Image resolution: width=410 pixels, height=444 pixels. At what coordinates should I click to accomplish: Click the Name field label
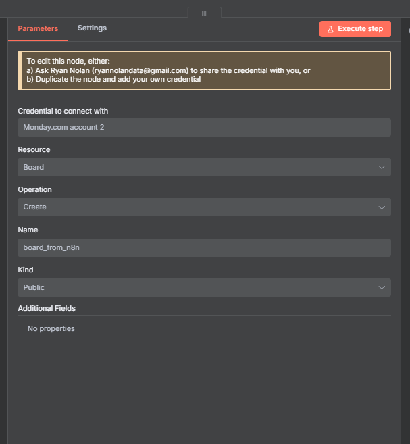point(28,230)
